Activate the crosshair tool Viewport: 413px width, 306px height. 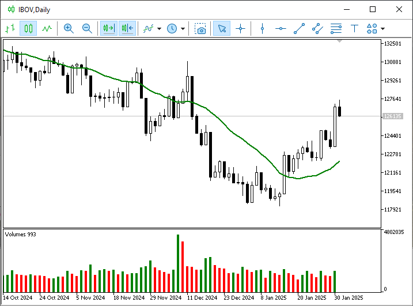pos(240,28)
